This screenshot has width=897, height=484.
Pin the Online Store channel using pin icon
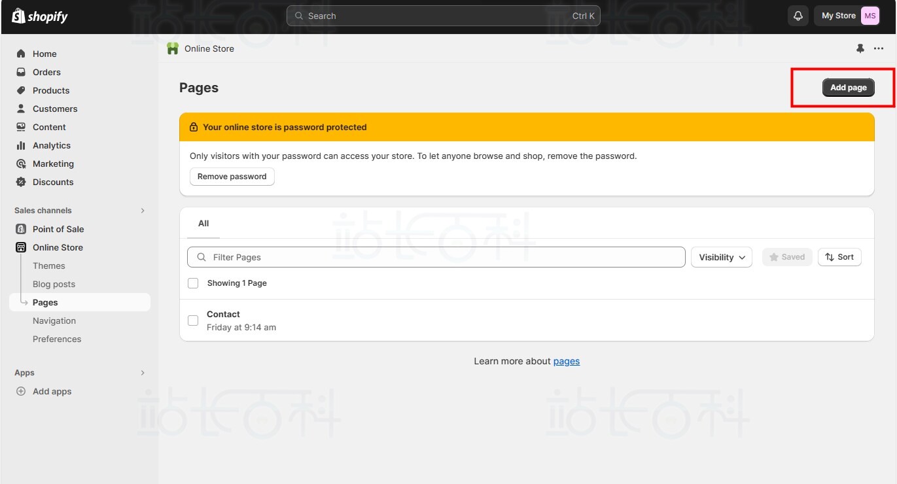click(860, 48)
